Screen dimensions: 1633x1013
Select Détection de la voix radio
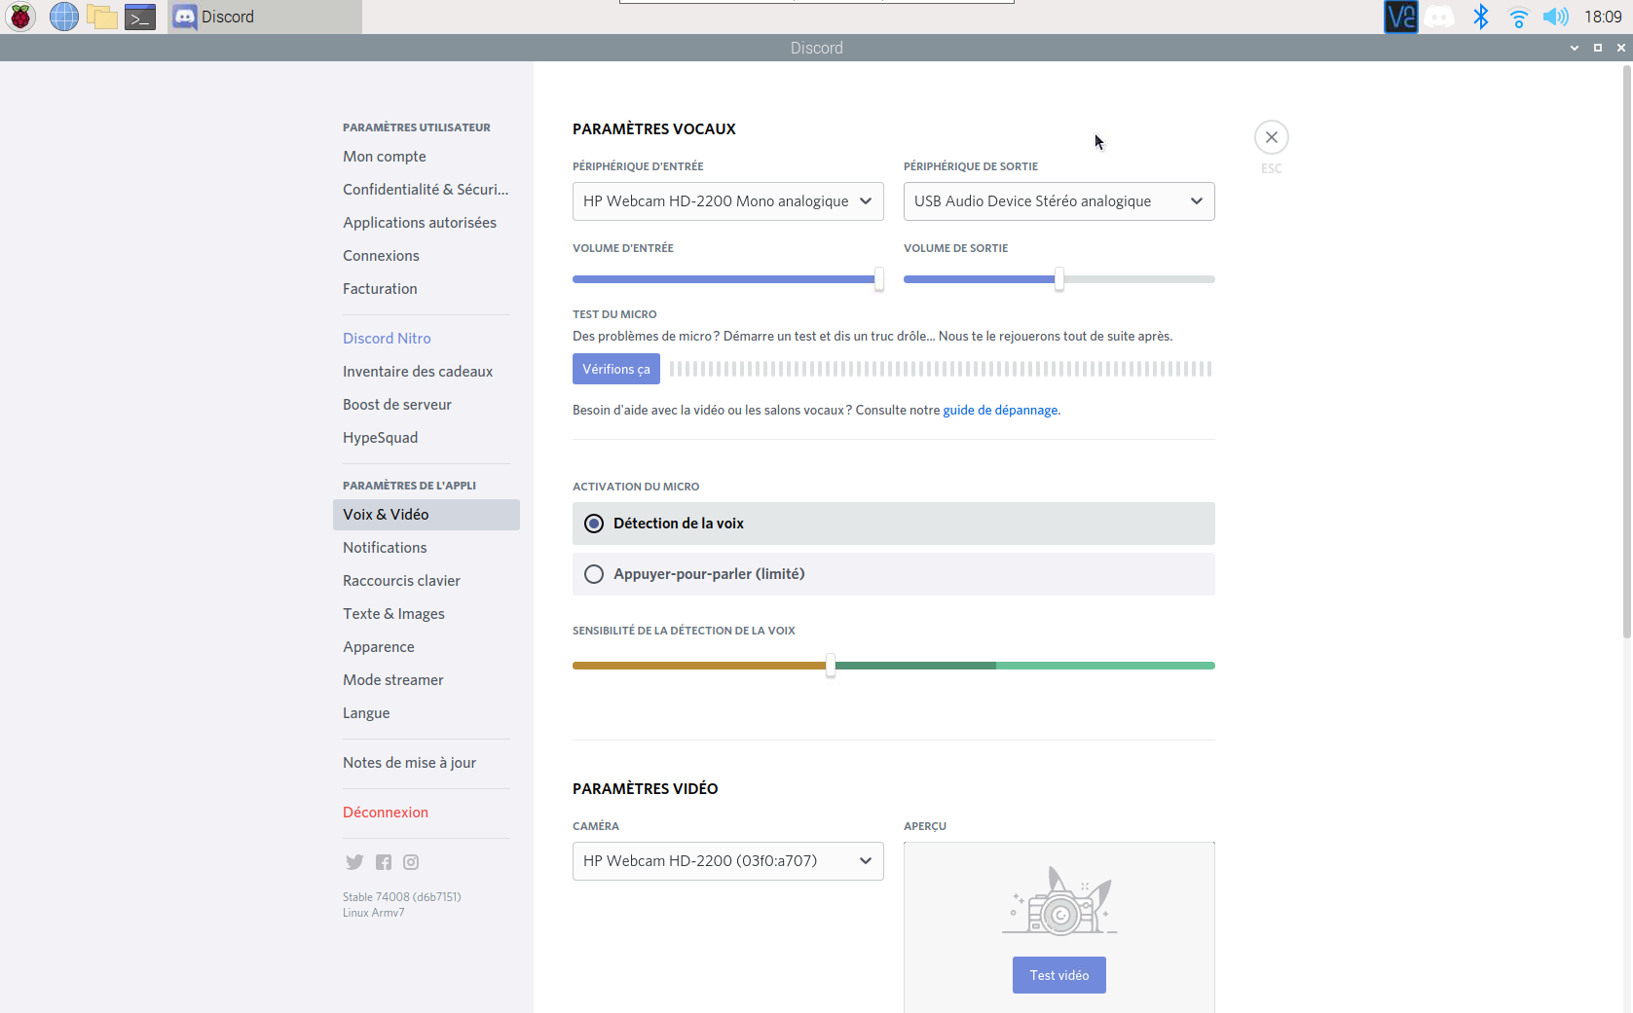[x=894, y=524]
